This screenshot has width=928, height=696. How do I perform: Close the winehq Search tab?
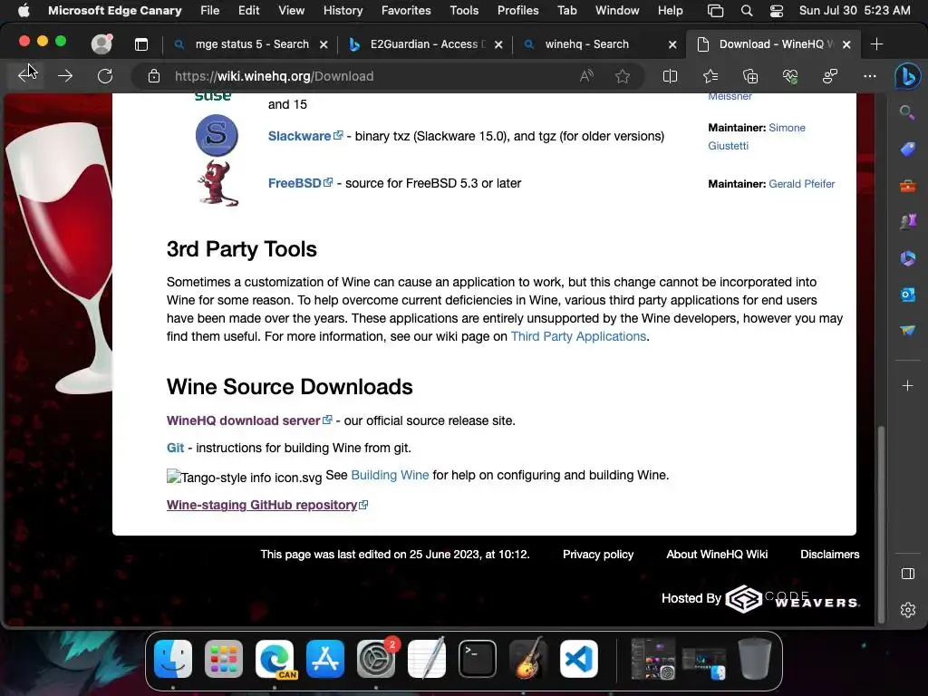pyautogui.click(x=672, y=44)
